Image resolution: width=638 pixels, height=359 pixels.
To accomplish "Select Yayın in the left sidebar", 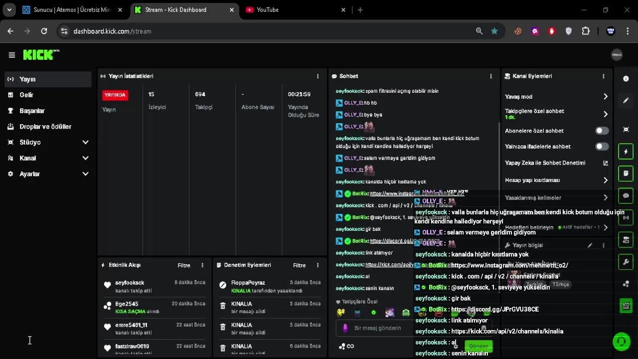I will click(48, 79).
